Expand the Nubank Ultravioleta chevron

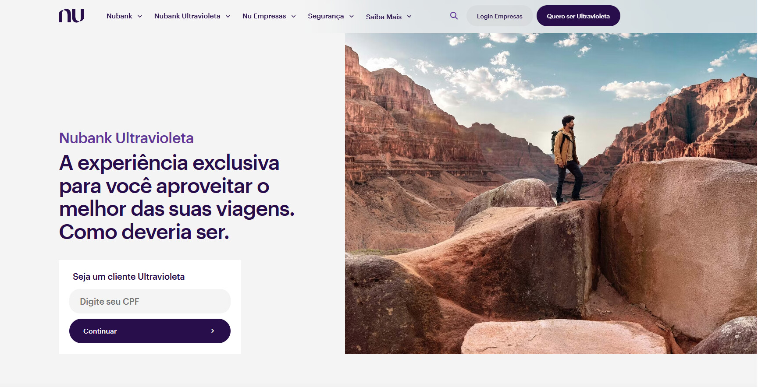tap(228, 16)
